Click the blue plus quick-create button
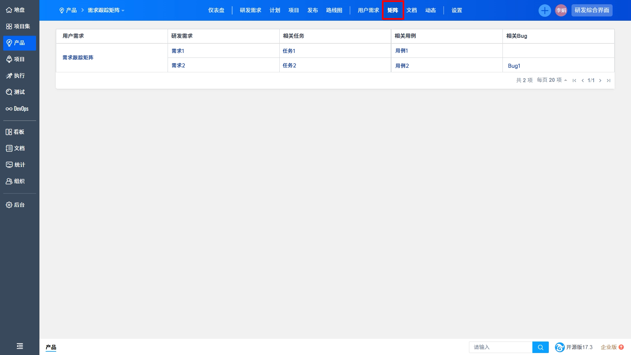The image size is (631, 355). tap(545, 11)
